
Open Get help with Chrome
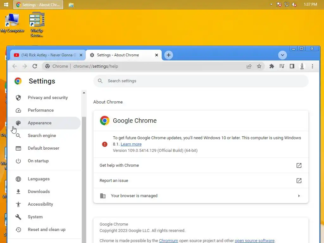click(x=201, y=165)
